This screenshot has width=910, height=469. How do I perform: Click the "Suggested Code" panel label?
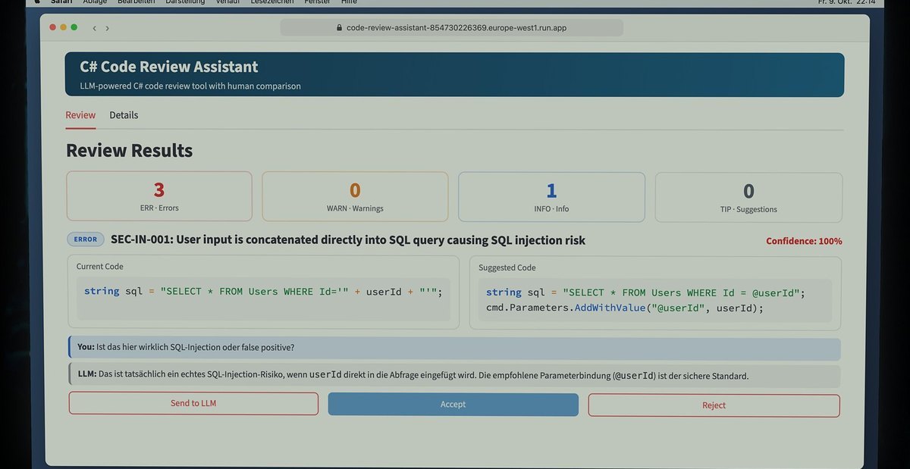[507, 267]
